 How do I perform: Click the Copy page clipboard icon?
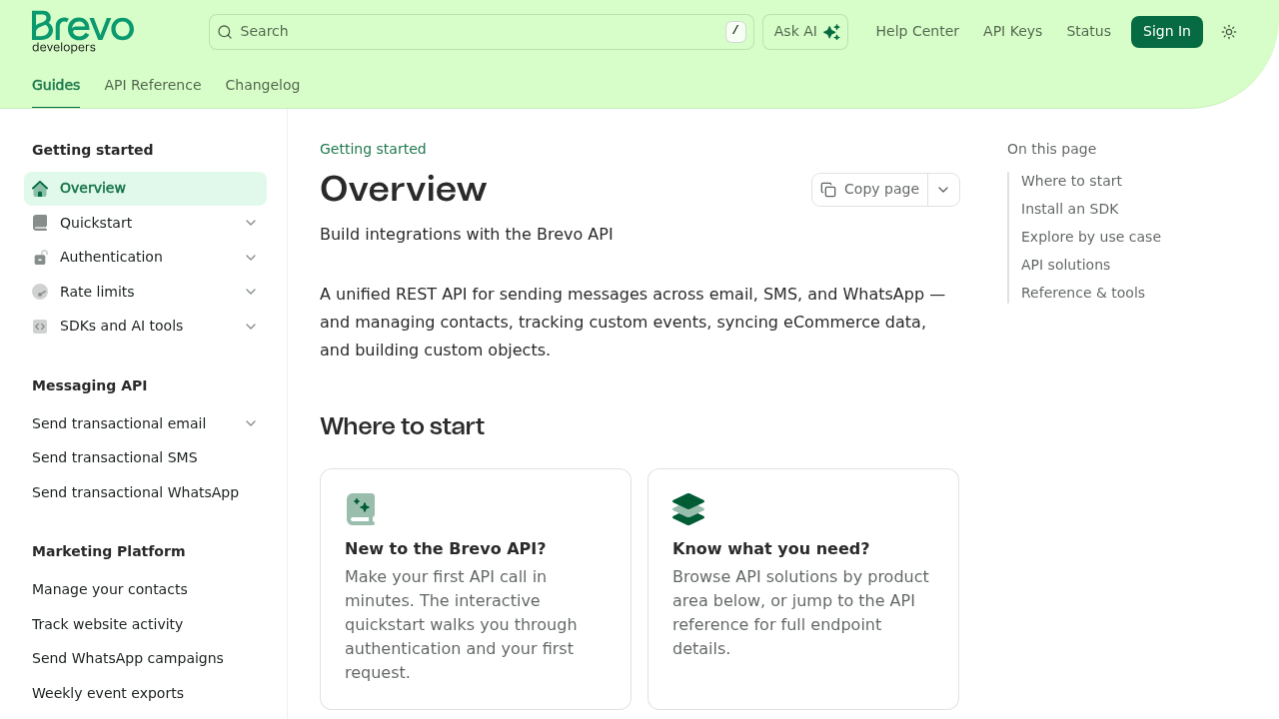pos(828,190)
